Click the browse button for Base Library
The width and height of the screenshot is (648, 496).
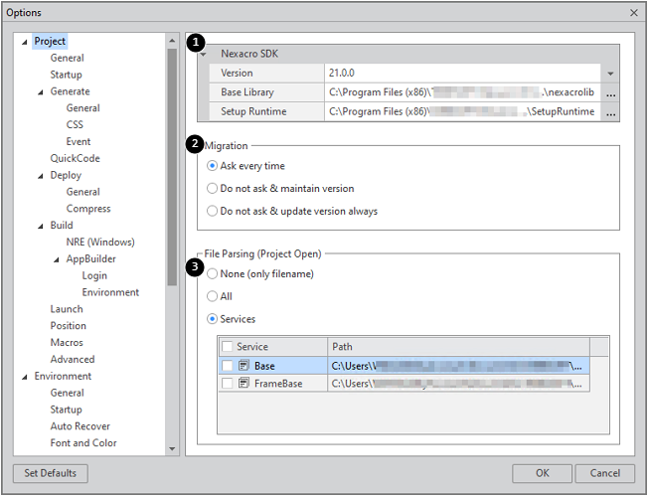[x=610, y=92]
